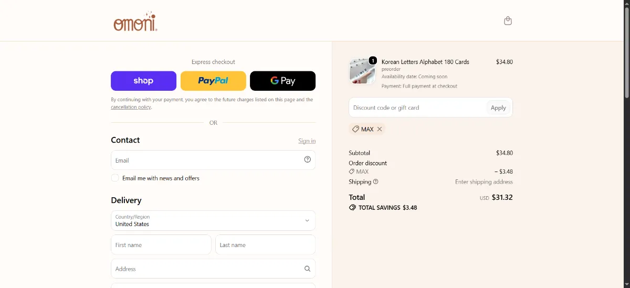Focus the Email input field
The image size is (630, 288).
pyautogui.click(x=213, y=160)
